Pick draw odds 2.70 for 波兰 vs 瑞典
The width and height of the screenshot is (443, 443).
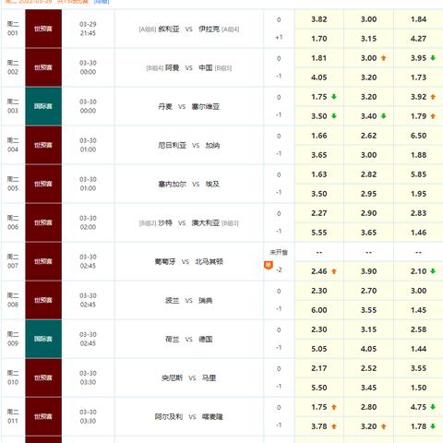[x=368, y=291]
